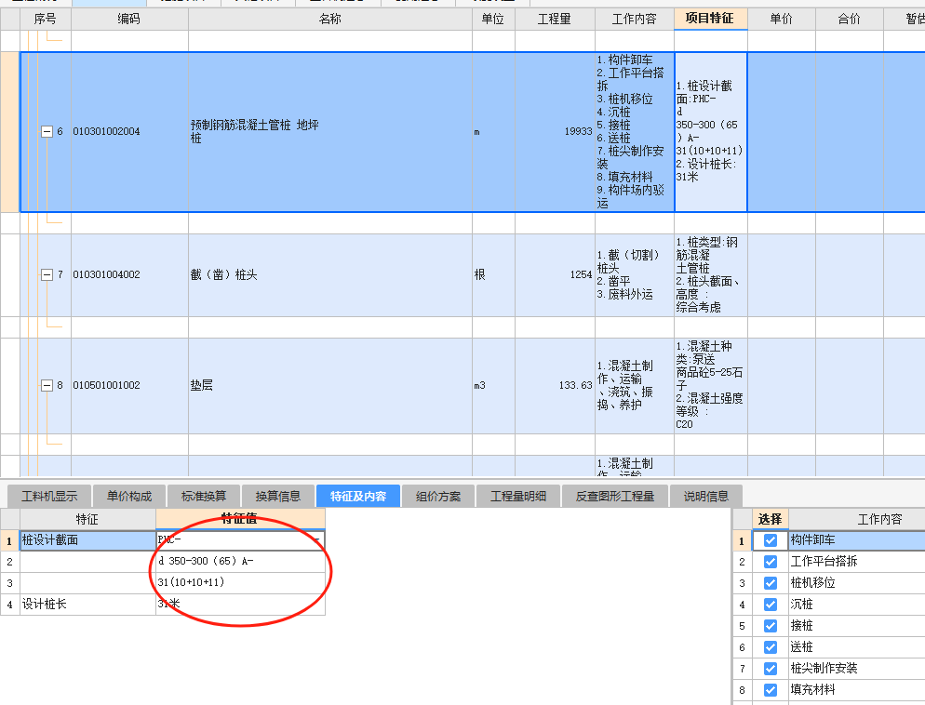Select row 8 unit cell m3
Image resolution: width=925 pixels, height=705 pixels.
tap(493, 385)
